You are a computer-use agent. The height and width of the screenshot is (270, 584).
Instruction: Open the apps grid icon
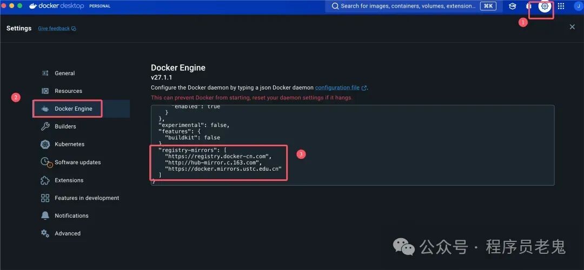coord(561,6)
